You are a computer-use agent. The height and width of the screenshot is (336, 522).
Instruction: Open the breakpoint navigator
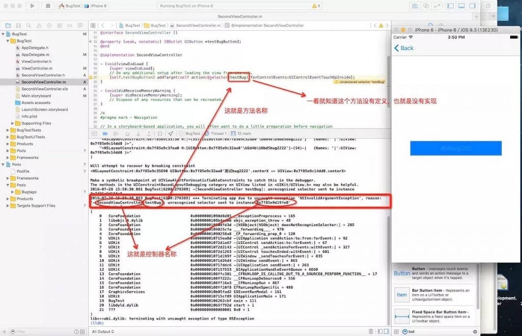(70, 25)
